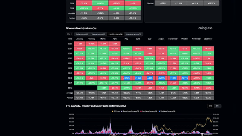Click the 2024 November cell +47.21%
Screen dimensions: 242x136
(x=196, y=49)
